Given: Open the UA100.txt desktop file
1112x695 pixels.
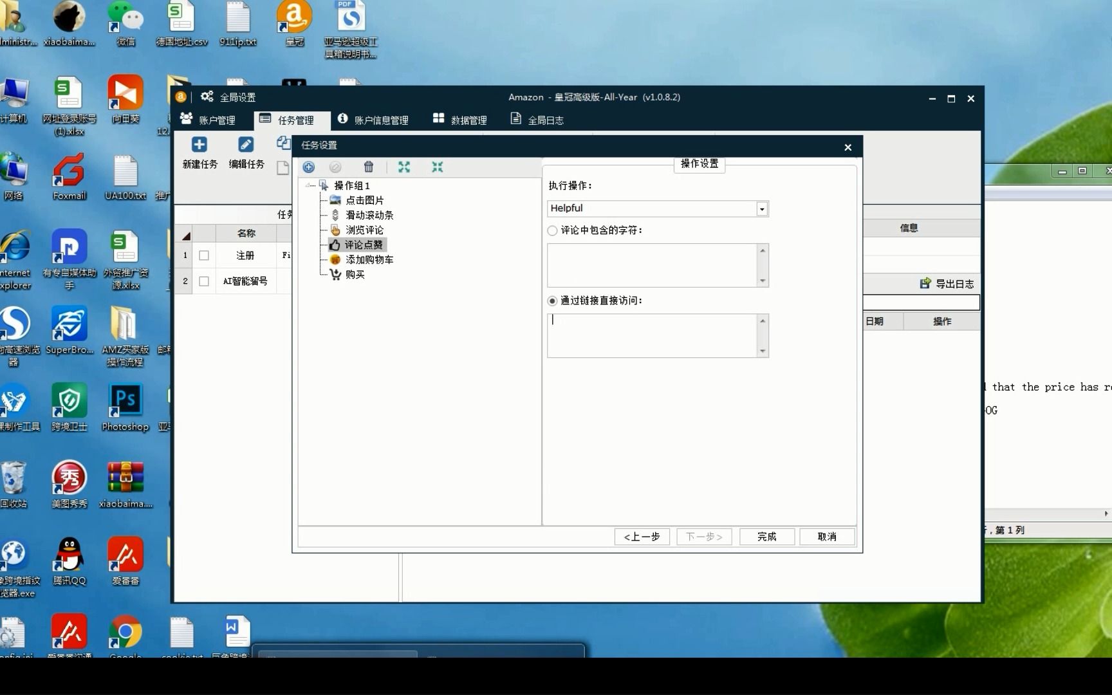Looking at the screenshot, I should (125, 177).
